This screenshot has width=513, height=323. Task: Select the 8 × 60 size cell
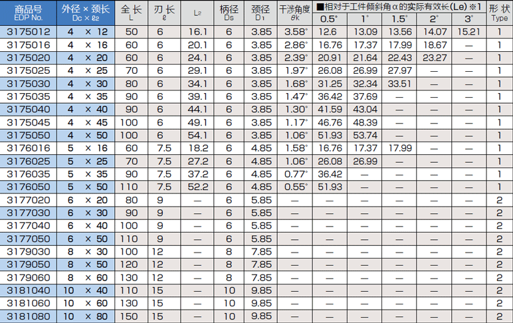coord(86,278)
